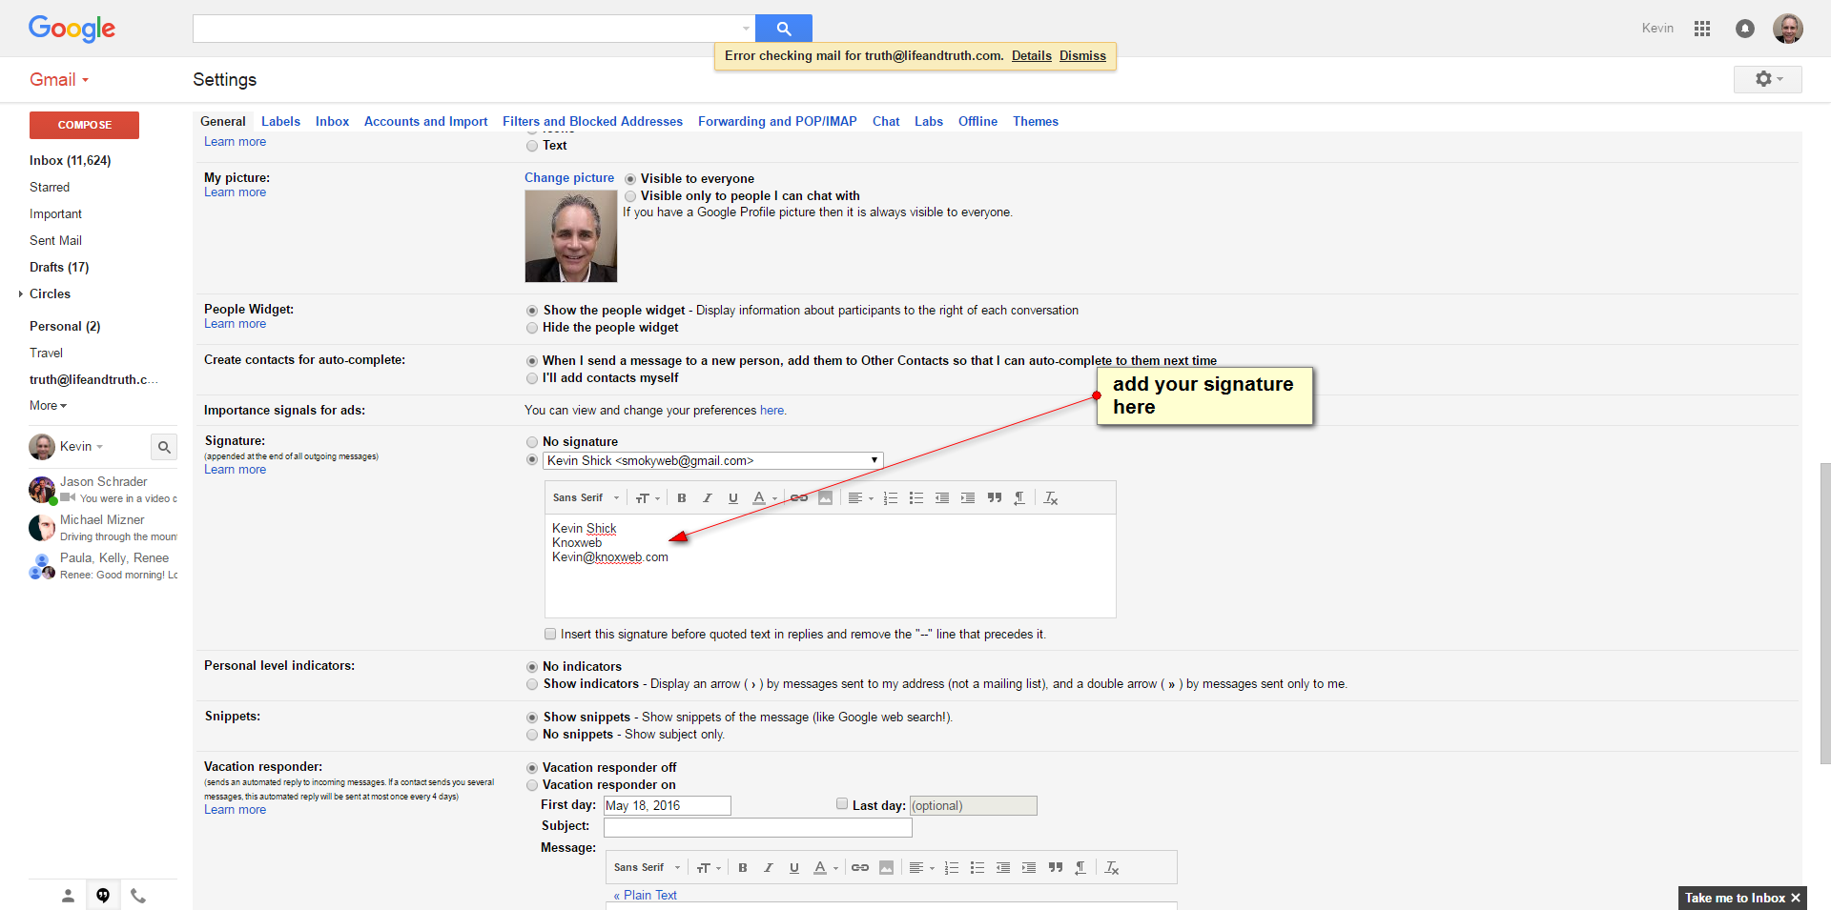Add a numbered list in signature editor
This screenshot has height=910, width=1831.
(891, 497)
